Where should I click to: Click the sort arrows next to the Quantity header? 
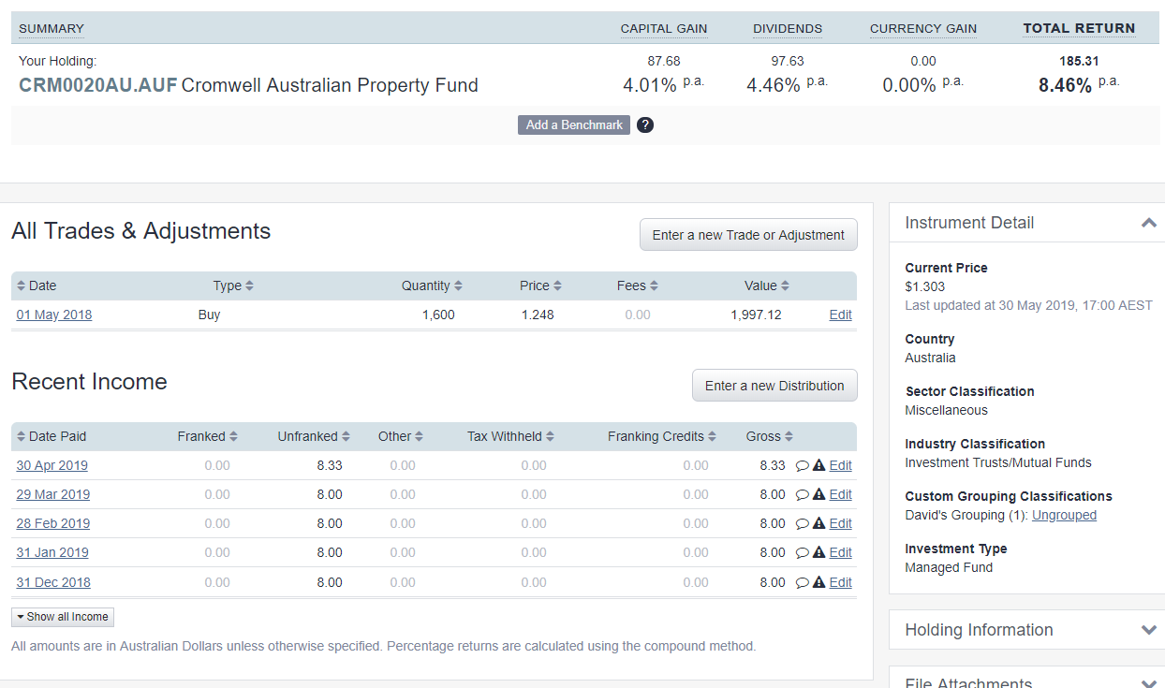pyautogui.click(x=457, y=285)
